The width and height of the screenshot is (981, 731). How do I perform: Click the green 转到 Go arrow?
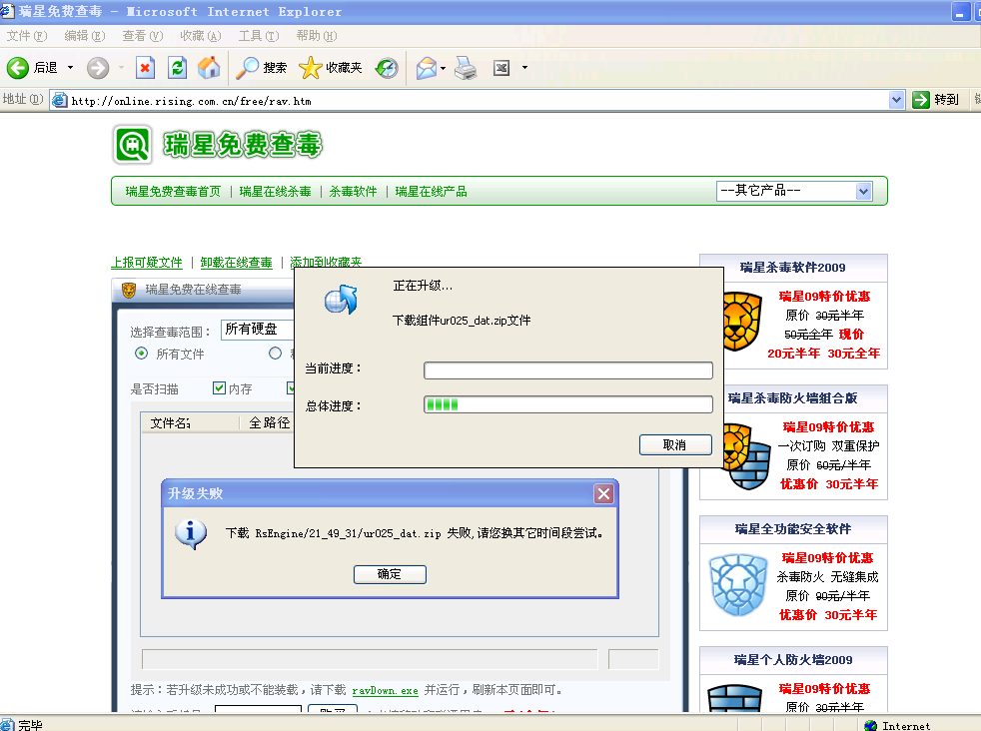pyautogui.click(x=921, y=100)
